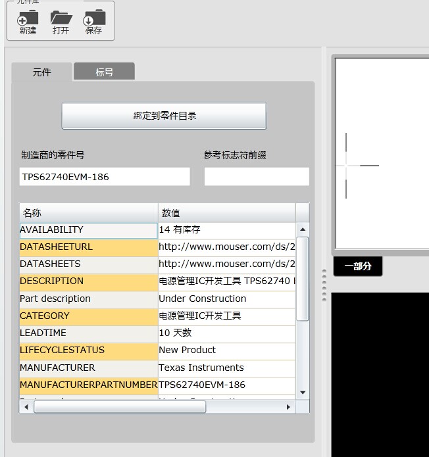Click the TPS62740EVM-186 table value cell

226,385
